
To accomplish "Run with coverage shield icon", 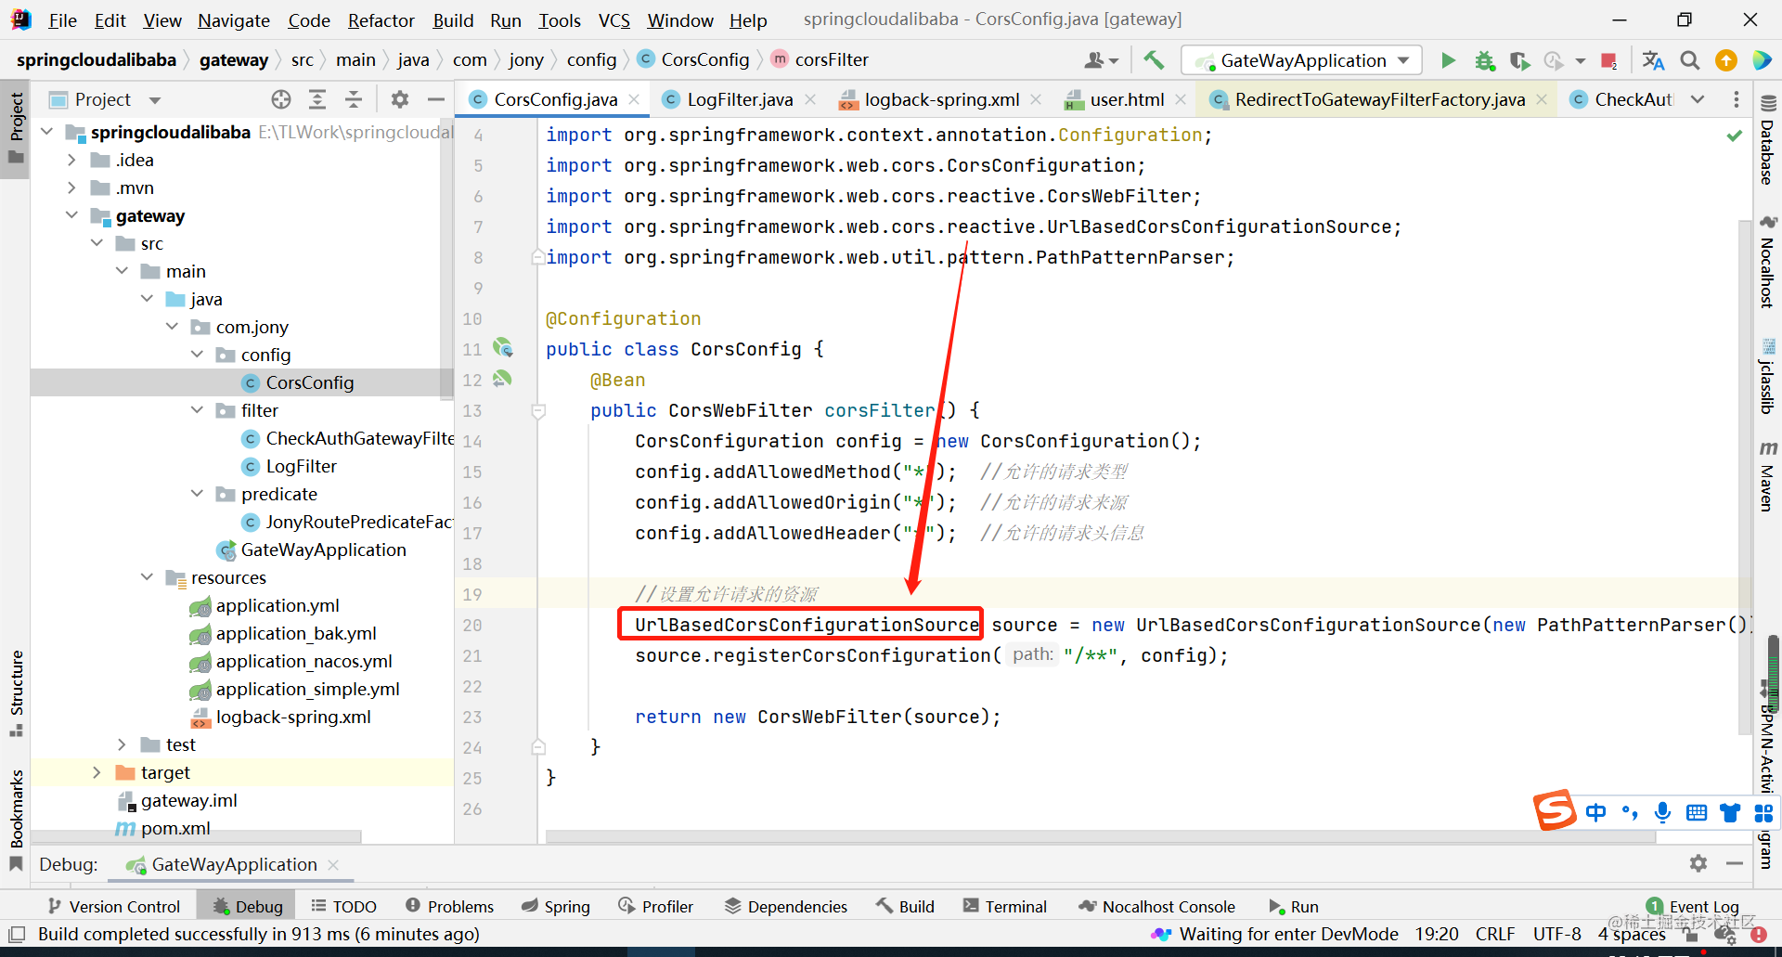I will (x=1519, y=60).
